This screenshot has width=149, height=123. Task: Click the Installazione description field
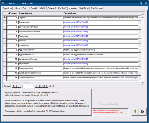[x=40, y=45]
